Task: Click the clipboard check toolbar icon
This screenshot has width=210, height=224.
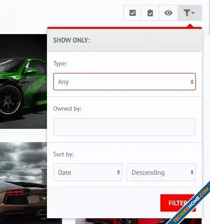Action: click(x=150, y=13)
